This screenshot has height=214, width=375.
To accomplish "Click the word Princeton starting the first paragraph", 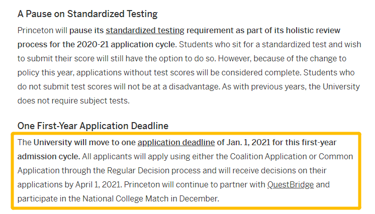I will [x=35, y=30].
